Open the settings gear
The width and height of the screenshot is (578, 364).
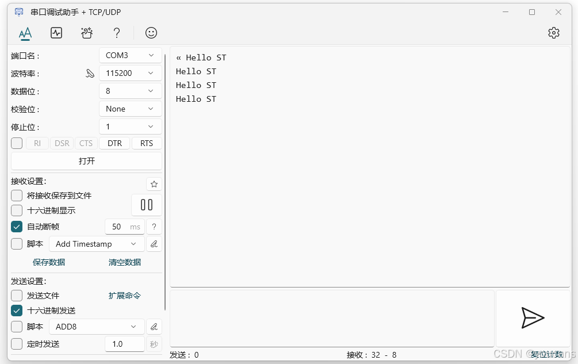[553, 33]
